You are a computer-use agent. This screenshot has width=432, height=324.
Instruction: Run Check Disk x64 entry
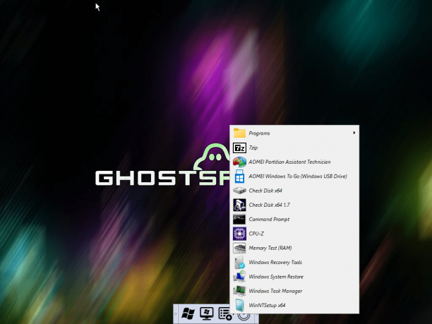pos(294,191)
